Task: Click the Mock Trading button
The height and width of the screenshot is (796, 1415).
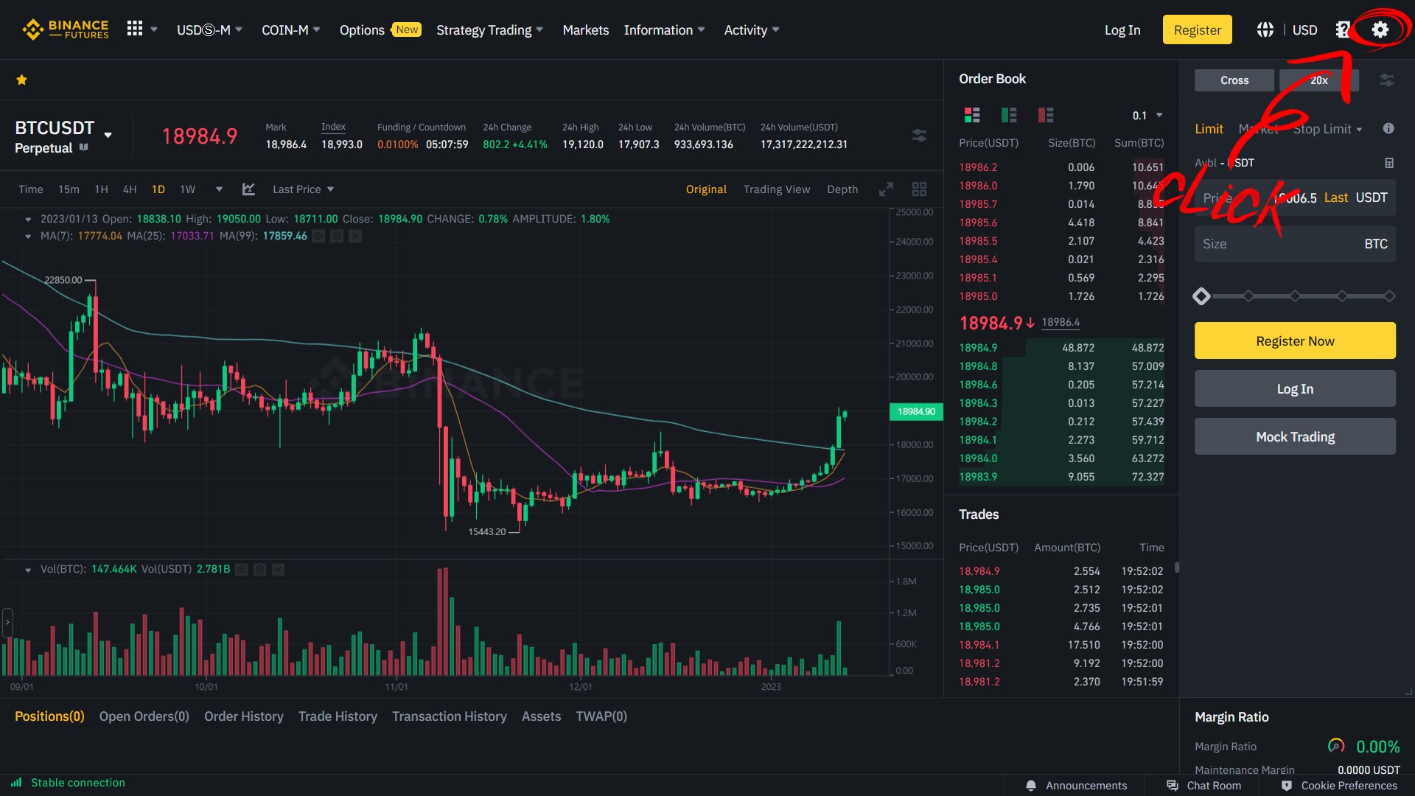Action: point(1295,436)
